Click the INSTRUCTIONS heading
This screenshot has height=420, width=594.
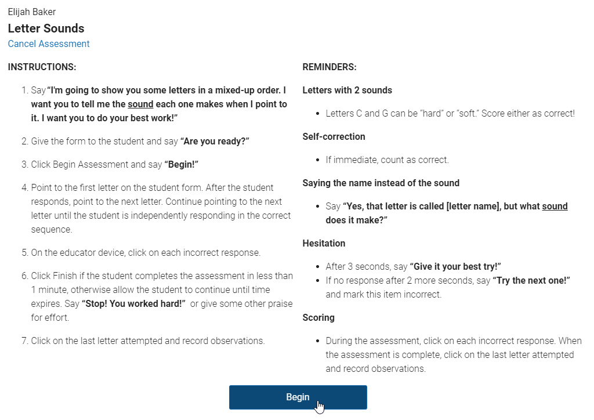[x=42, y=67]
